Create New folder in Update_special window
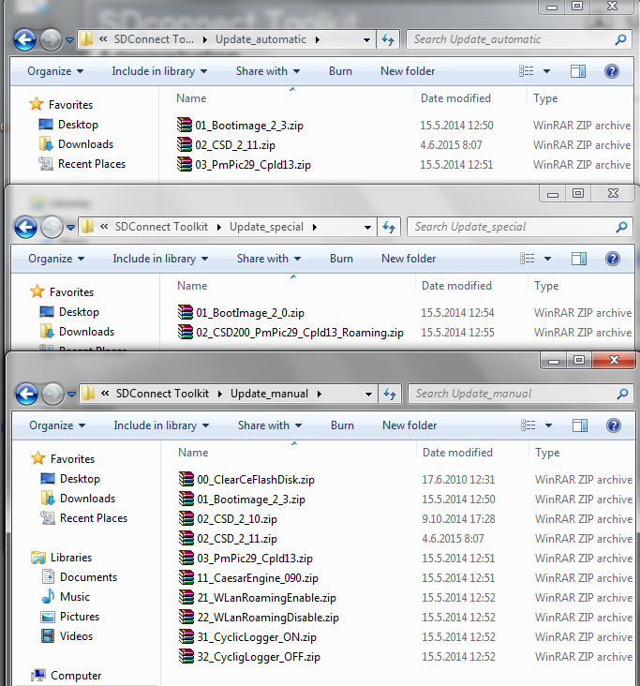Viewport: 640px width, 686px height. (409, 259)
